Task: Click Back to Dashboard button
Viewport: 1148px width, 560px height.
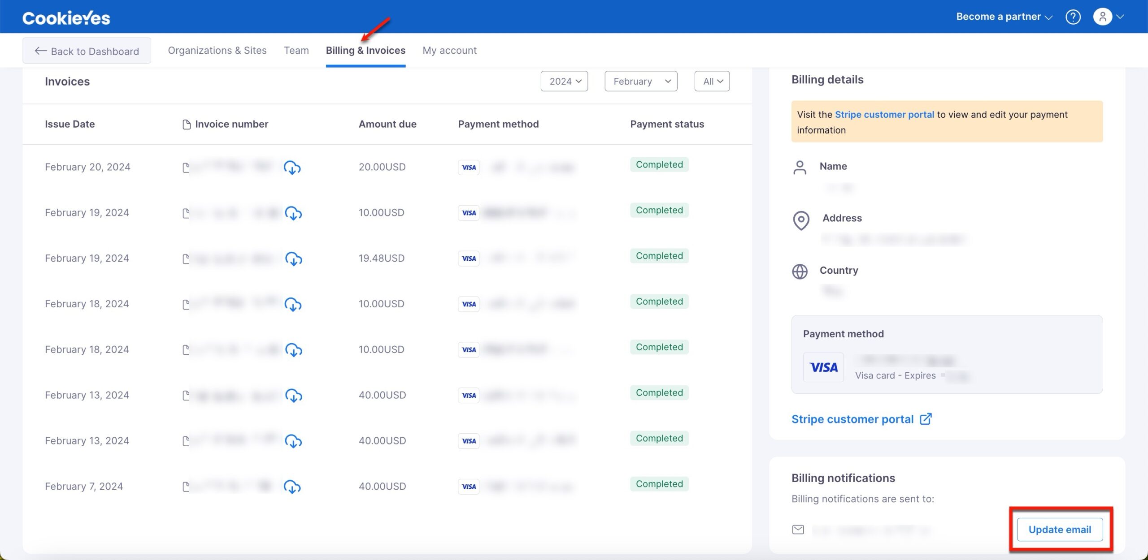Action: 87,51
